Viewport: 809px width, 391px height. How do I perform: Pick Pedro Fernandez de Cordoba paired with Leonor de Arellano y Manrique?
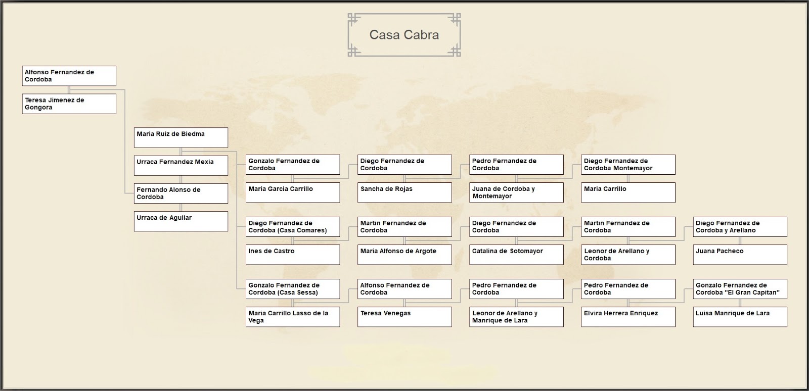click(516, 288)
